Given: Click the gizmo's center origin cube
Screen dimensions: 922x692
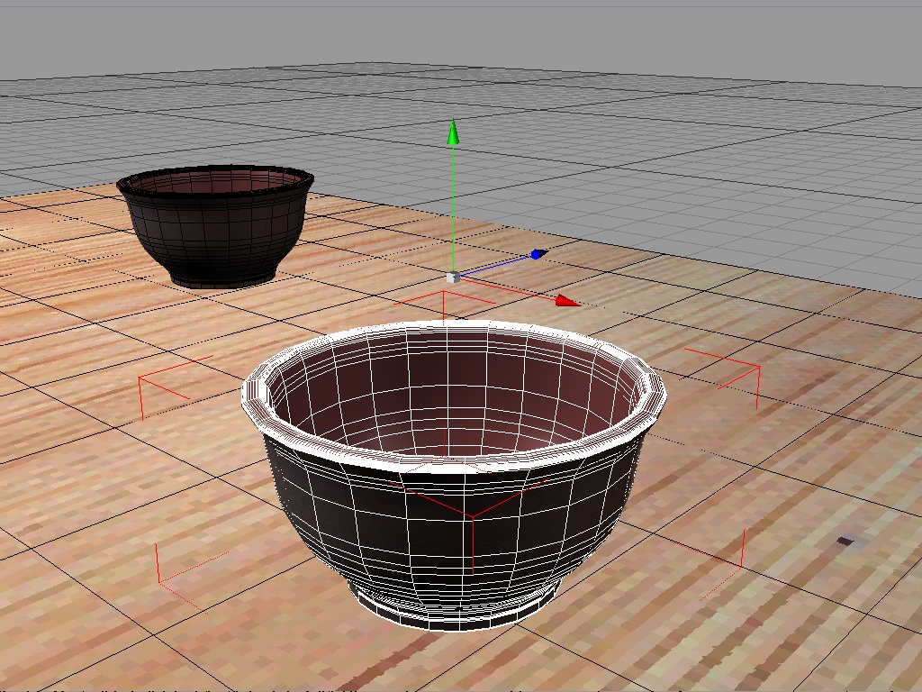Looking at the screenshot, I should [453, 278].
